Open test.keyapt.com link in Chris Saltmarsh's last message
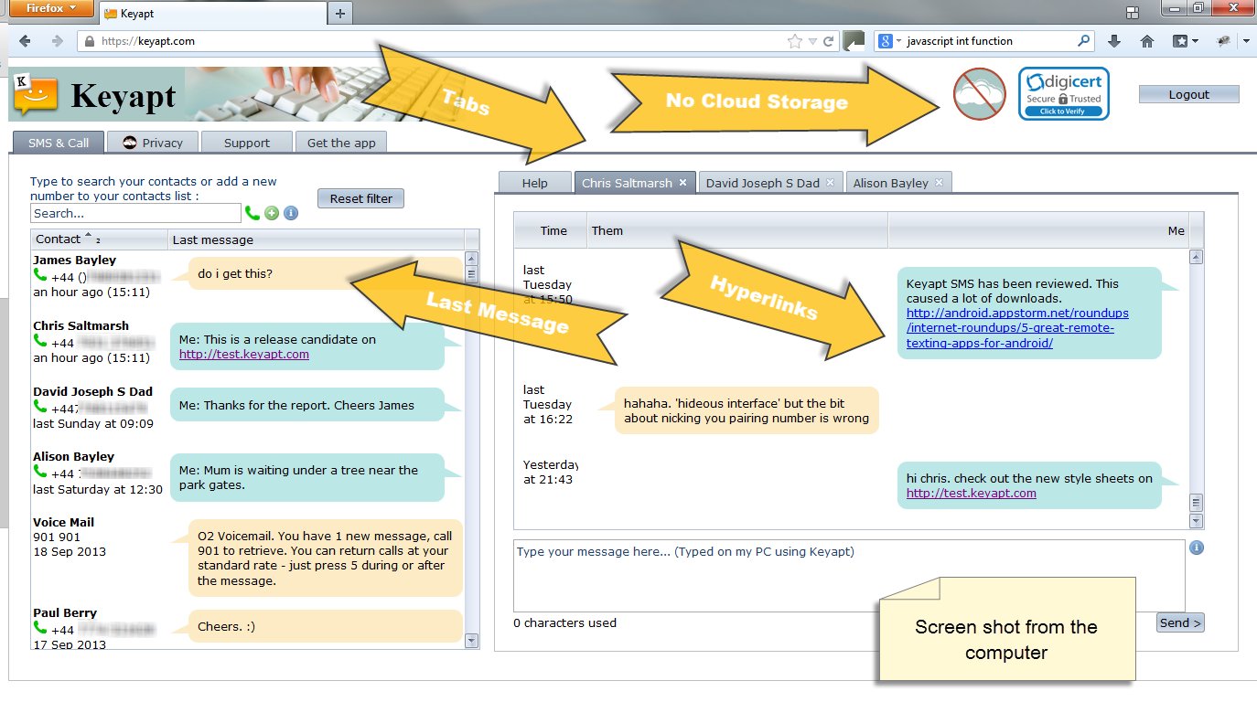The height and width of the screenshot is (702, 1257). coord(244,354)
